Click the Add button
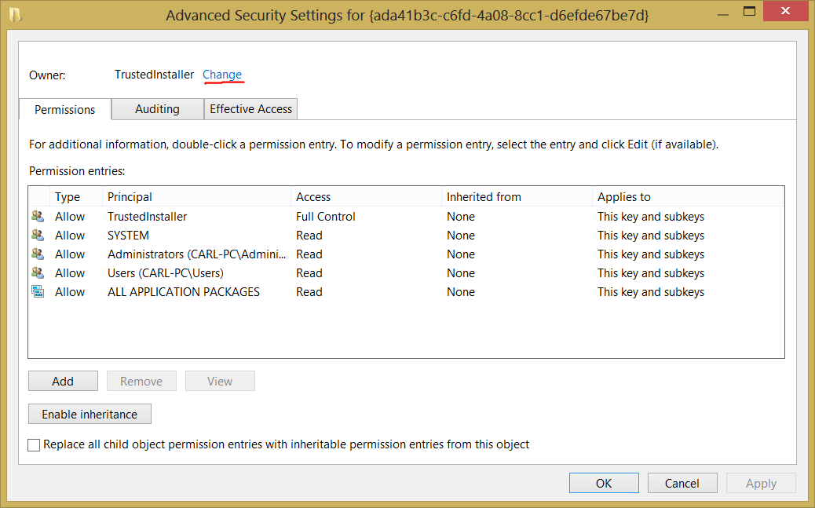Viewport: 815px width, 508px height. pyautogui.click(x=63, y=381)
